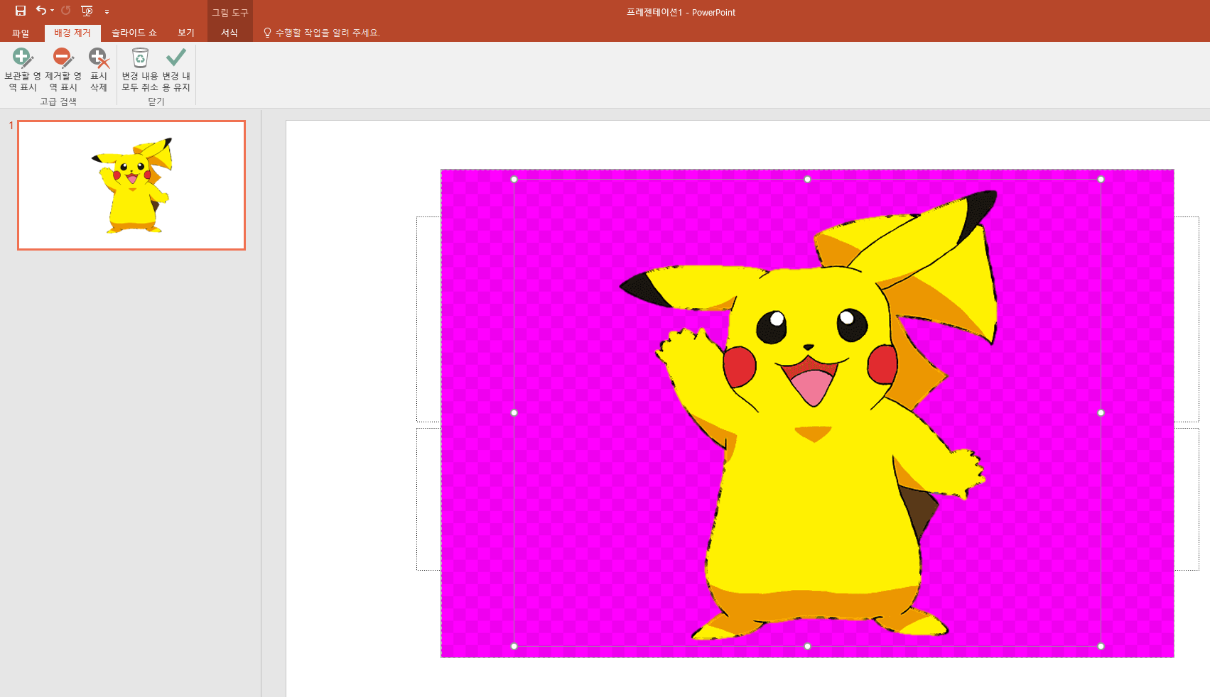Click the window title 프레젠테이션1 - PowerPoint

[x=681, y=12]
